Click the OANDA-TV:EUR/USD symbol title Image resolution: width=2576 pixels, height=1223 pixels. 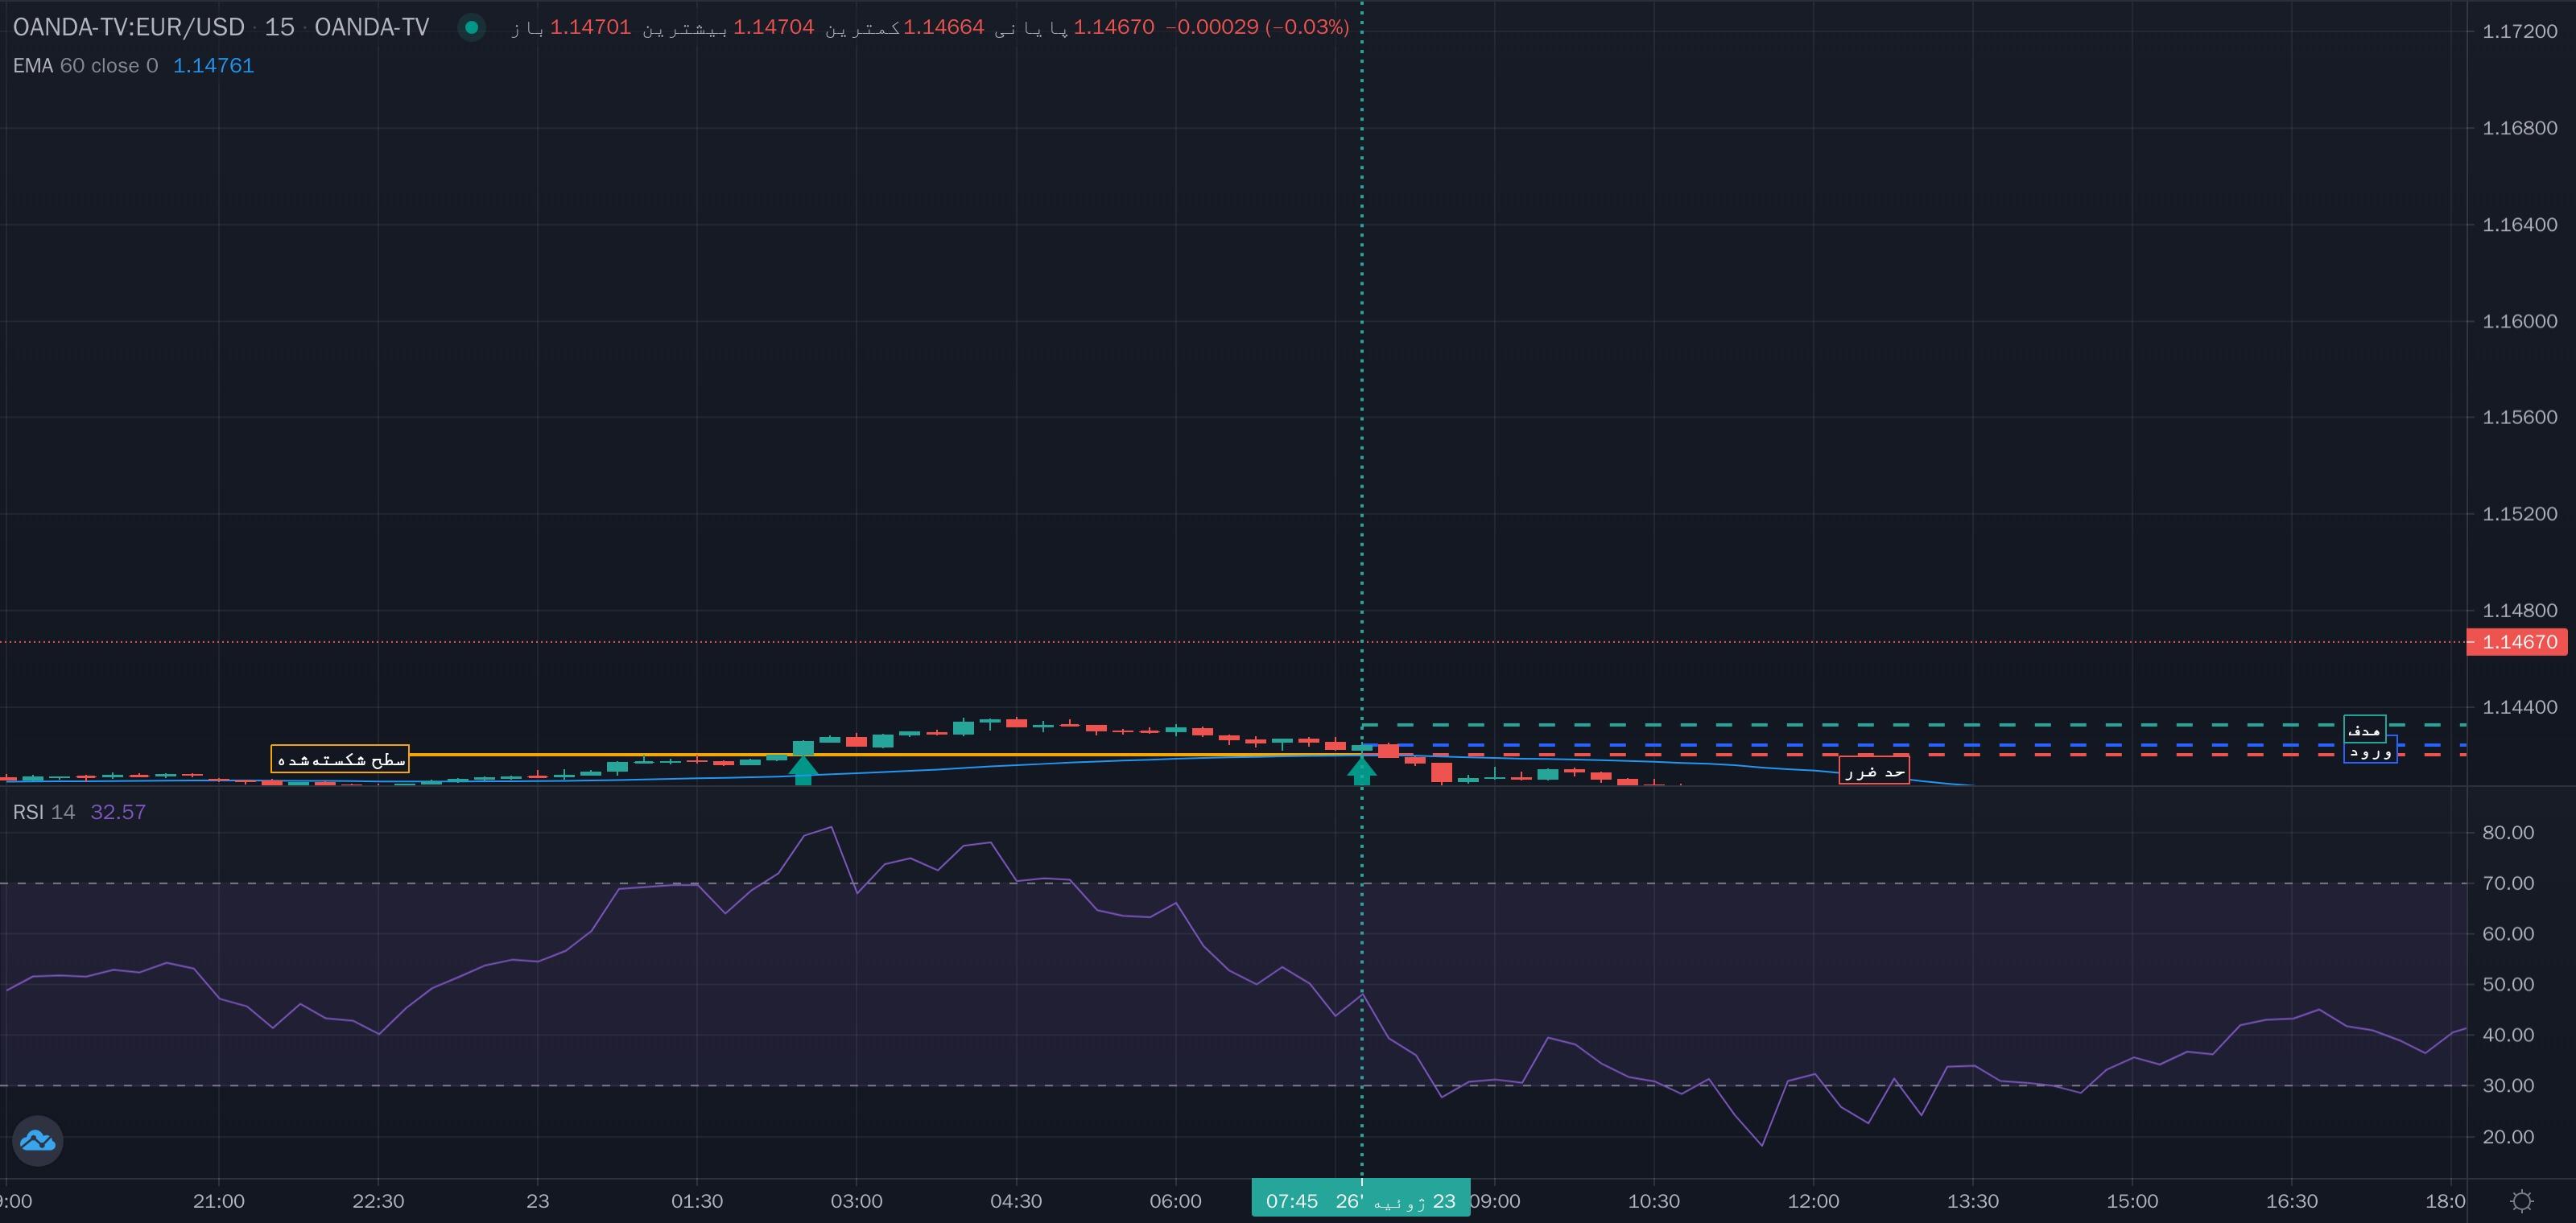click(129, 27)
